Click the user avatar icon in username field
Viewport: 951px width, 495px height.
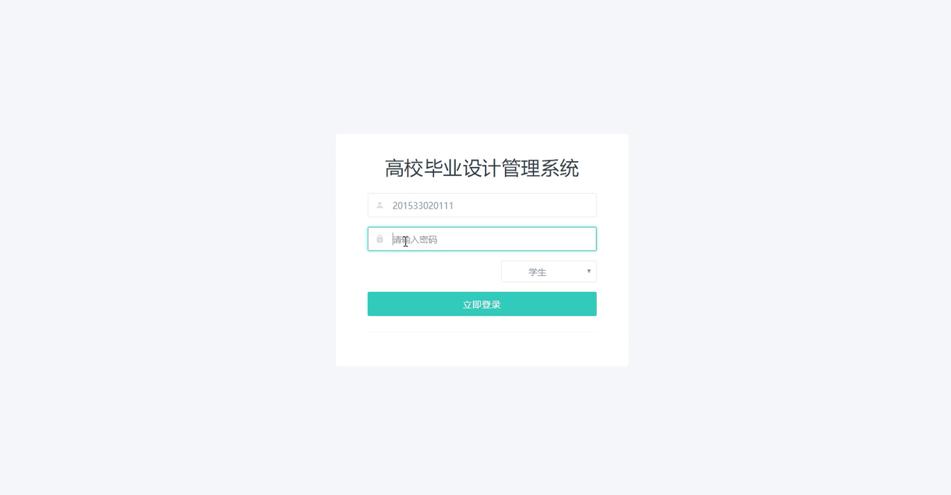pyautogui.click(x=380, y=206)
